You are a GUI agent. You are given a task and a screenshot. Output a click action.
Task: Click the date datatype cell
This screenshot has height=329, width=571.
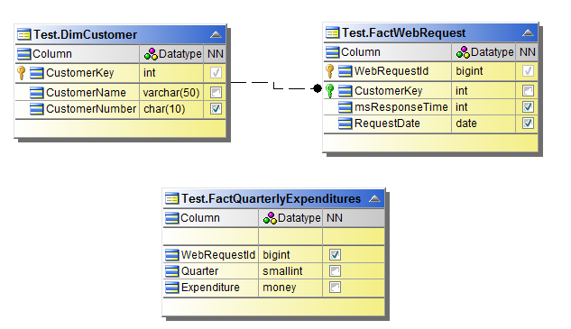point(484,123)
